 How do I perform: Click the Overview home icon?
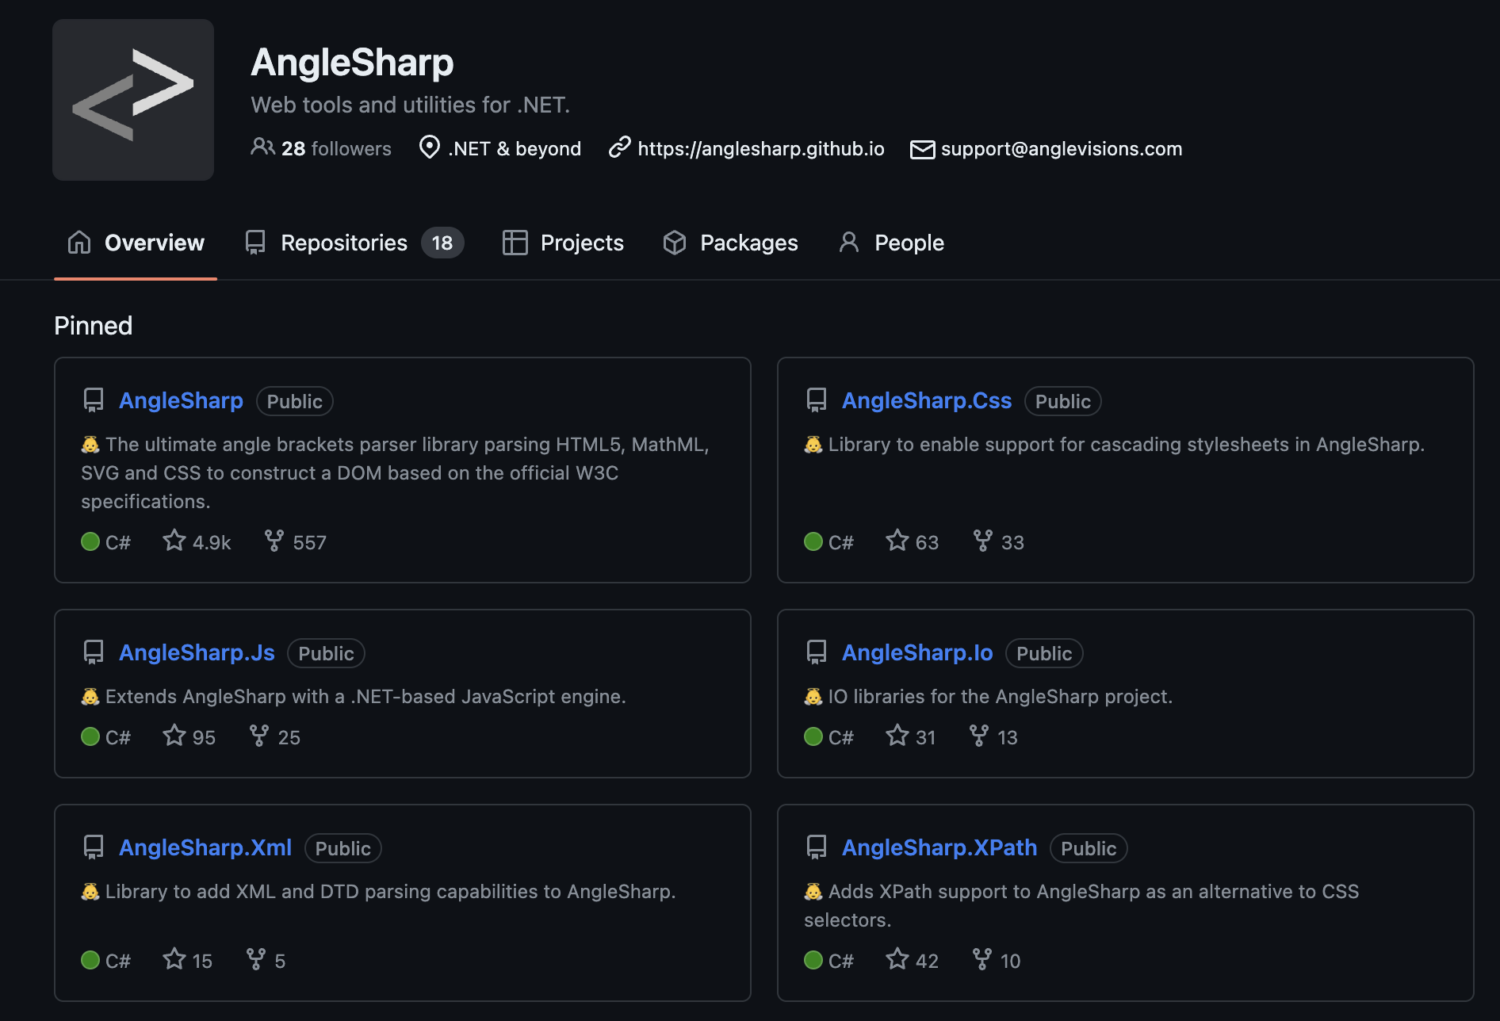pyautogui.click(x=79, y=243)
